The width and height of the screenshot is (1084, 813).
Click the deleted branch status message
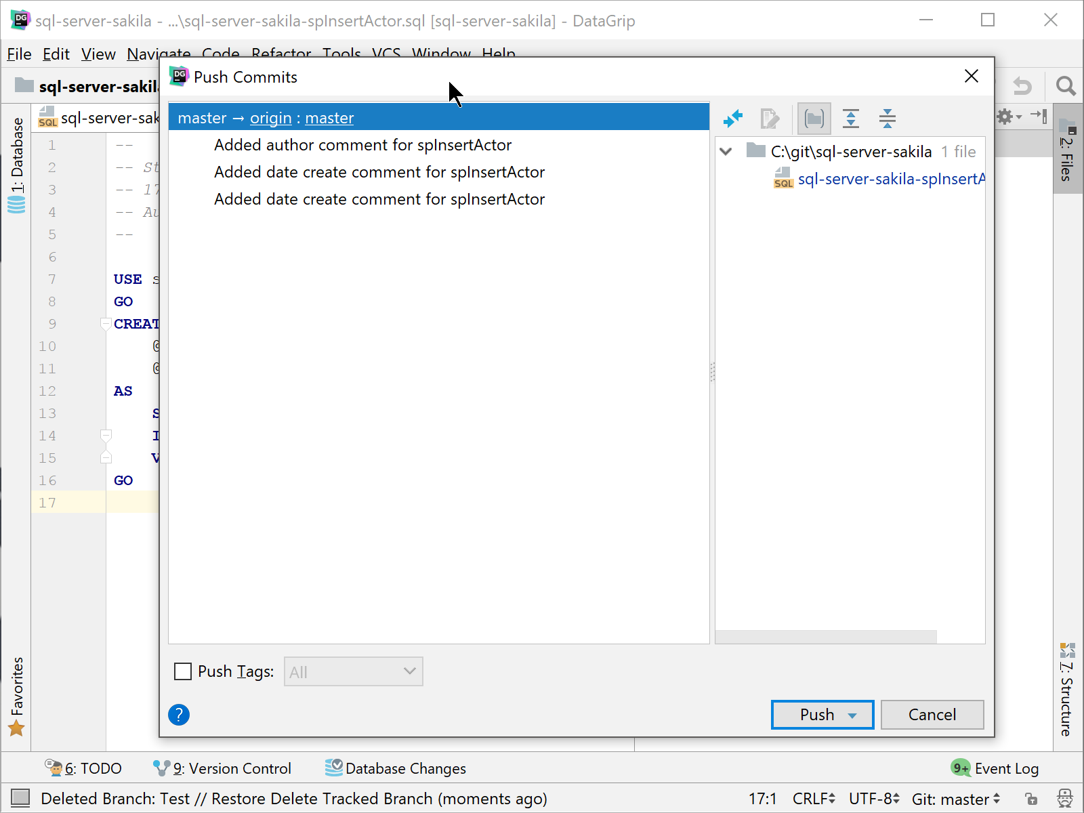[x=293, y=799]
